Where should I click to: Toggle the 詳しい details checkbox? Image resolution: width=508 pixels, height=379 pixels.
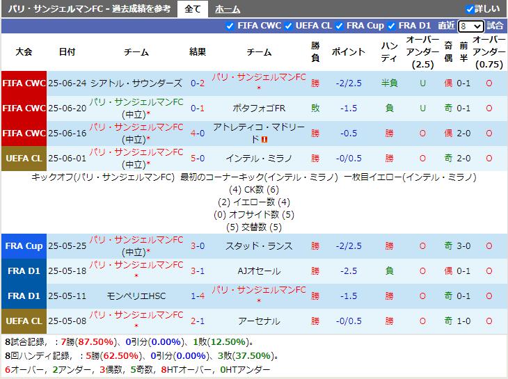coord(470,9)
